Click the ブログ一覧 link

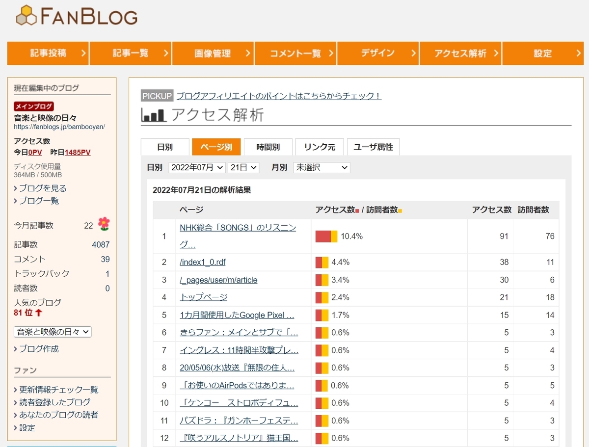pyautogui.click(x=39, y=201)
